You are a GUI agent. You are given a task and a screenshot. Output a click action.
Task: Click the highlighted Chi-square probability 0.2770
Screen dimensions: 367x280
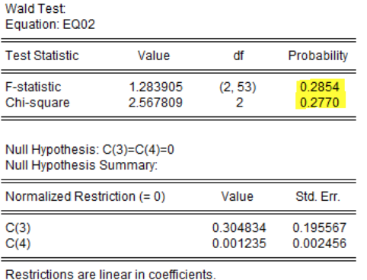point(320,103)
